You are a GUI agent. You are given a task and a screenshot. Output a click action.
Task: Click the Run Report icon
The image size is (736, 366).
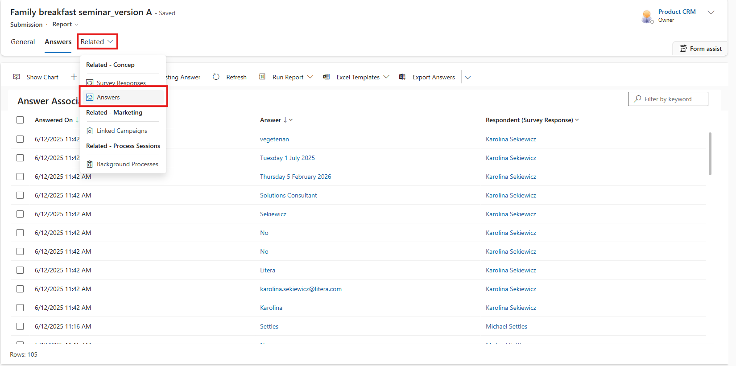pos(262,77)
